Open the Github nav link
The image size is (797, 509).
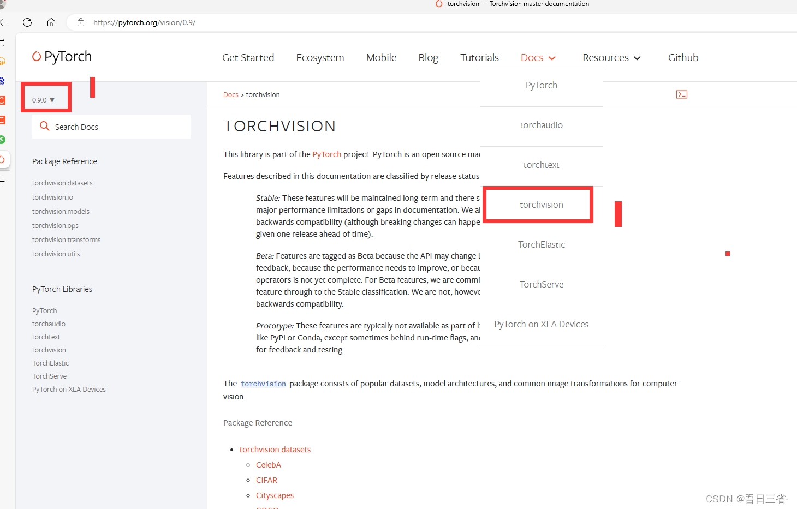tap(683, 58)
